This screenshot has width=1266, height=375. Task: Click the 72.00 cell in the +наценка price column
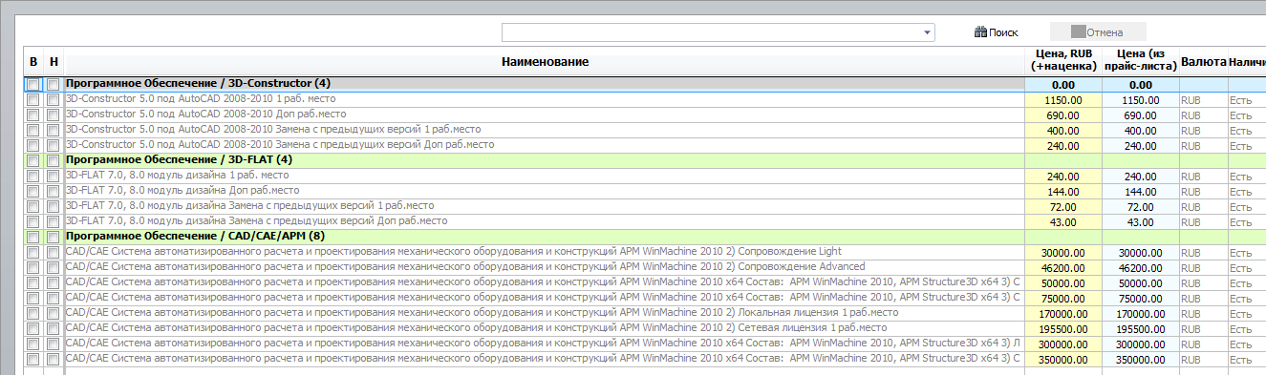pyautogui.click(x=1062, y=206)
